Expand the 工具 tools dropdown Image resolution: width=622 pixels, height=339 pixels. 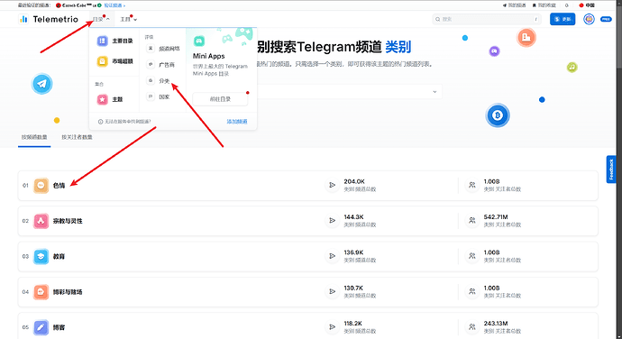[129, 19]
